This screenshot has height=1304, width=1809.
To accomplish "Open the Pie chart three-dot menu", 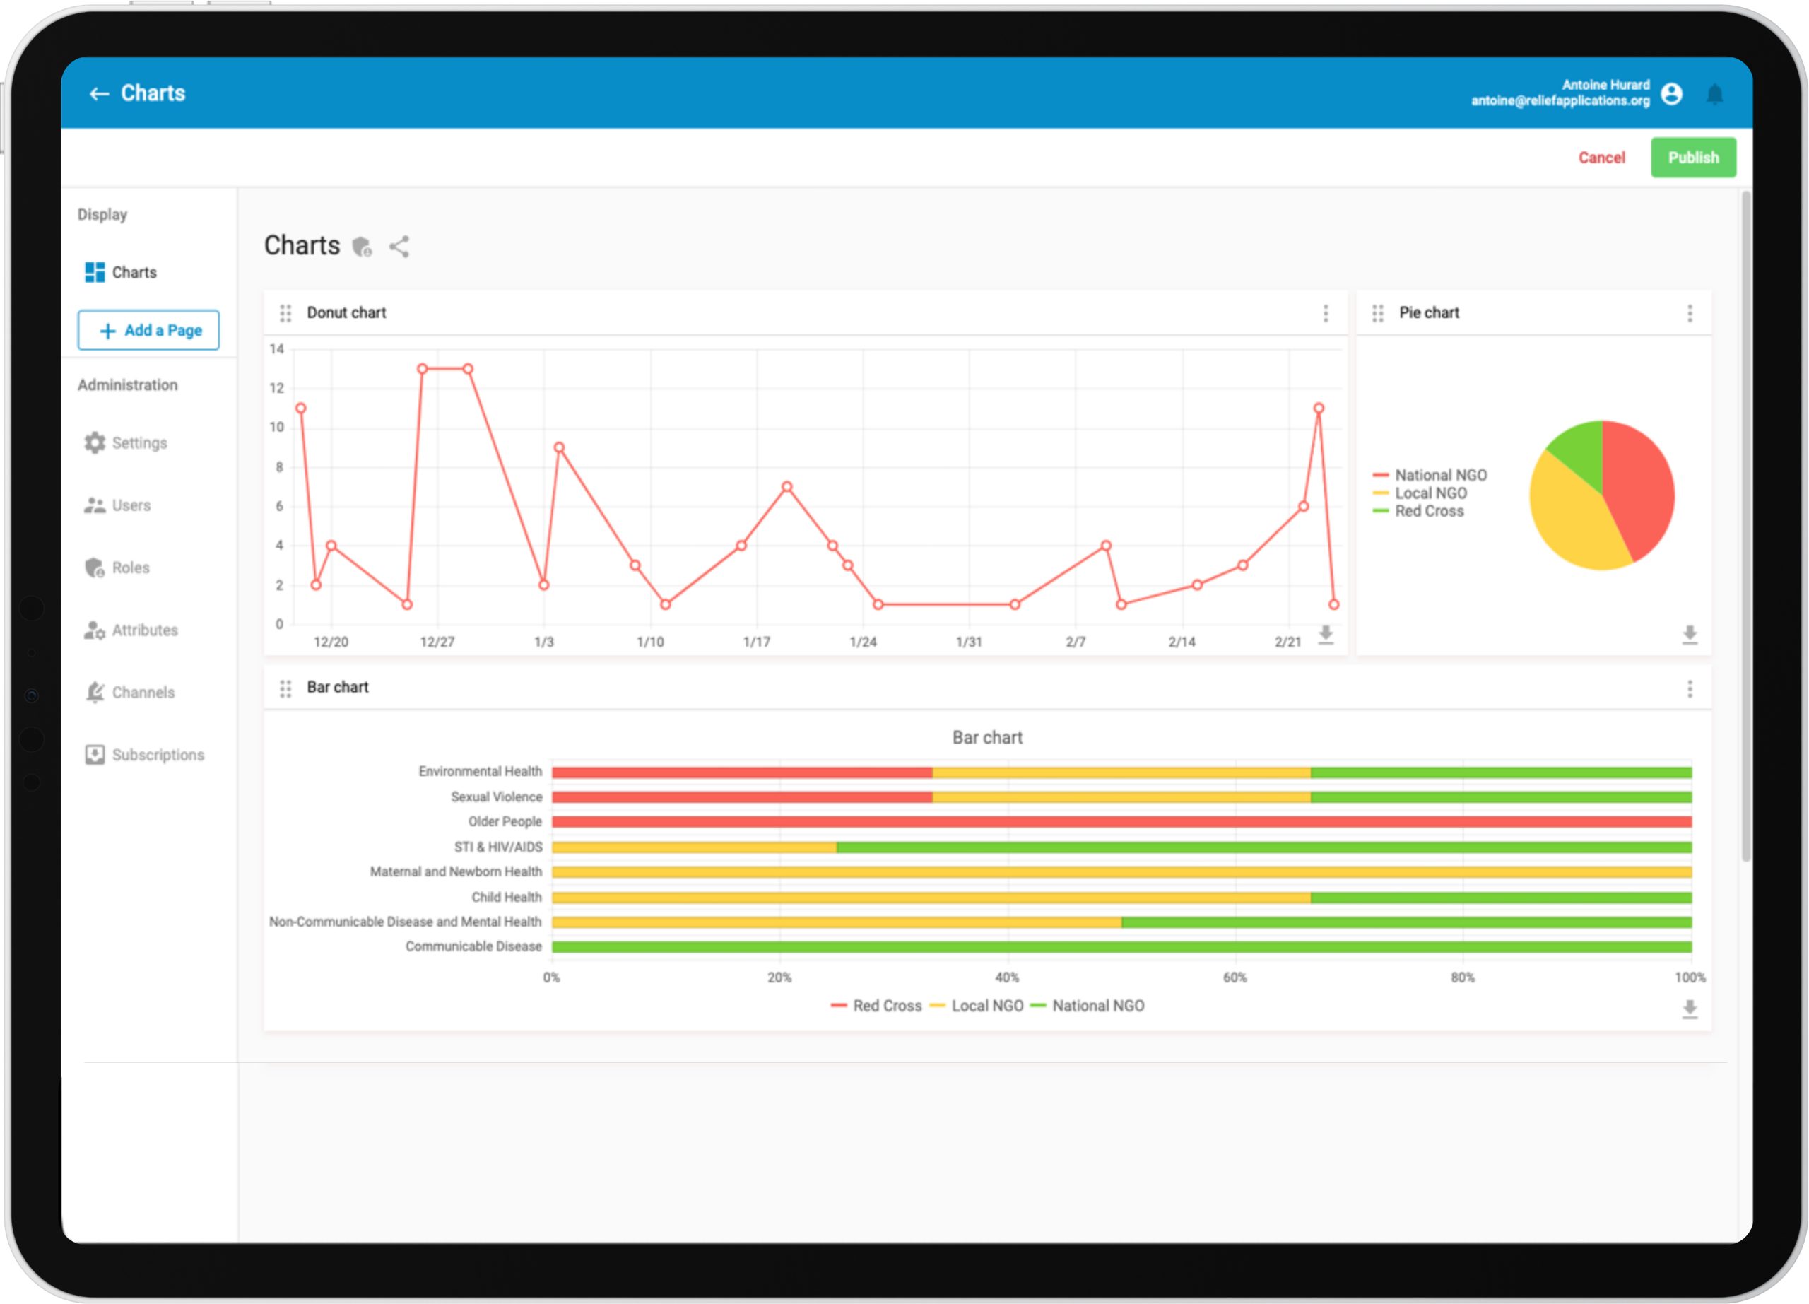I will point(1690,313).
